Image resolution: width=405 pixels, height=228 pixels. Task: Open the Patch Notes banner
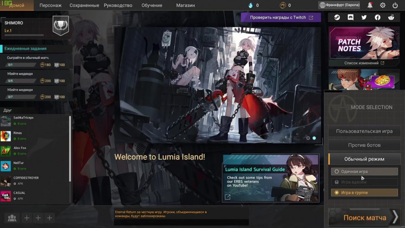[x=364, y=43]
